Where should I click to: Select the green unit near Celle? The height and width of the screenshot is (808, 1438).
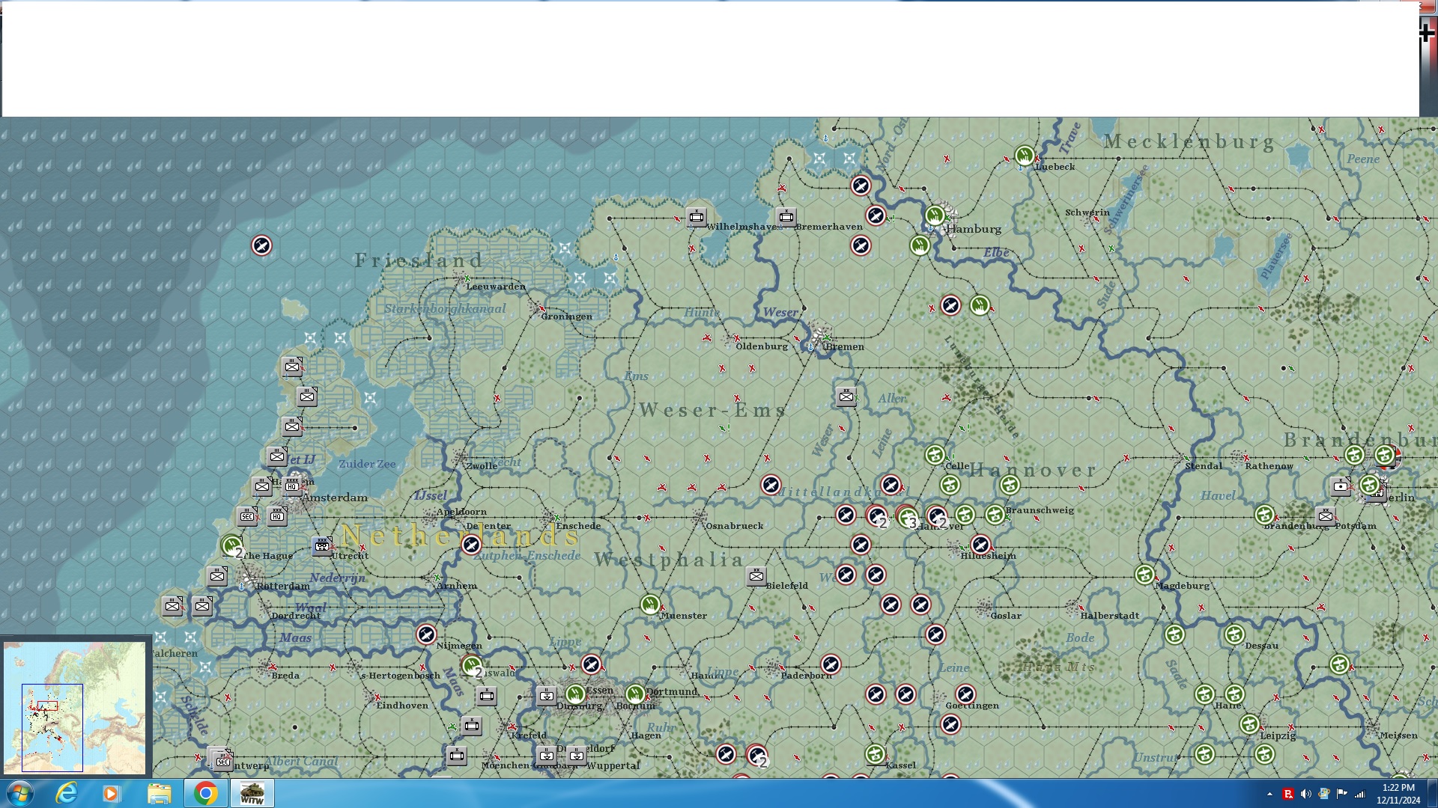click(935, 455)
